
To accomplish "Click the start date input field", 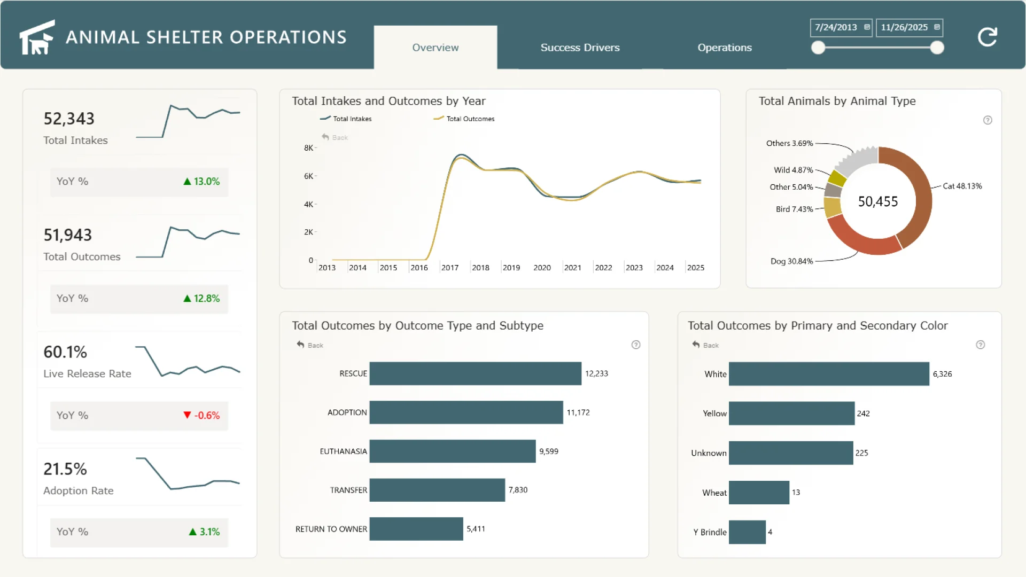I will 835,27.
